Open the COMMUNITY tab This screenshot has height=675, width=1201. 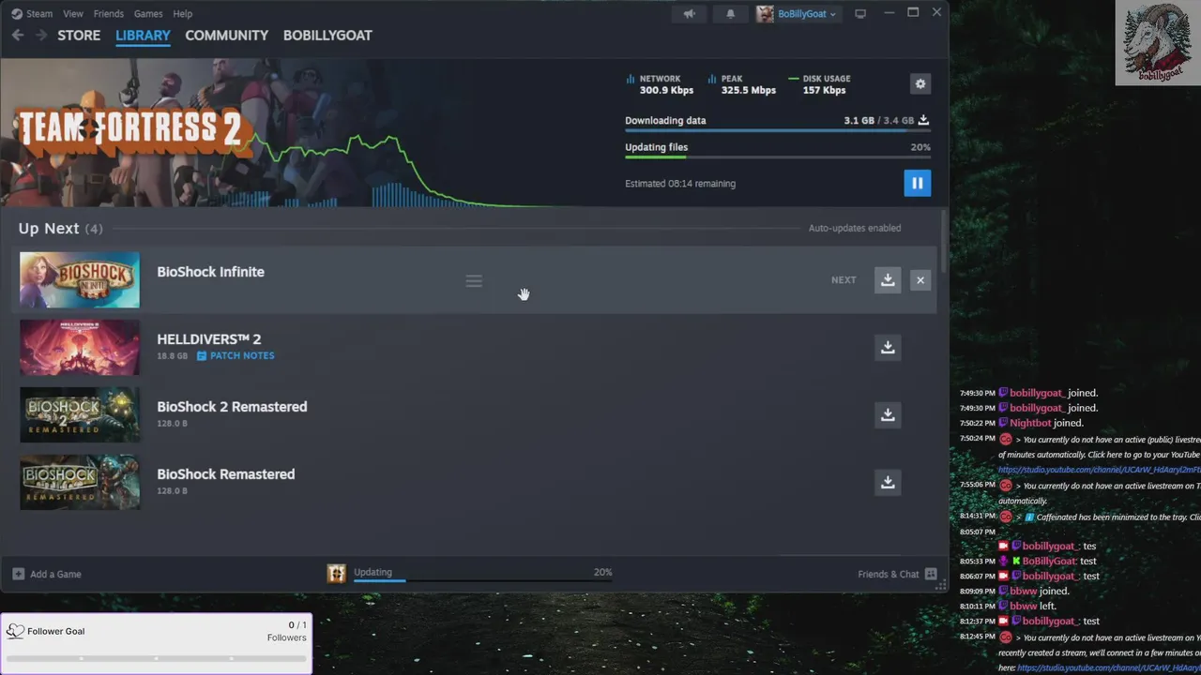(226, 36)
